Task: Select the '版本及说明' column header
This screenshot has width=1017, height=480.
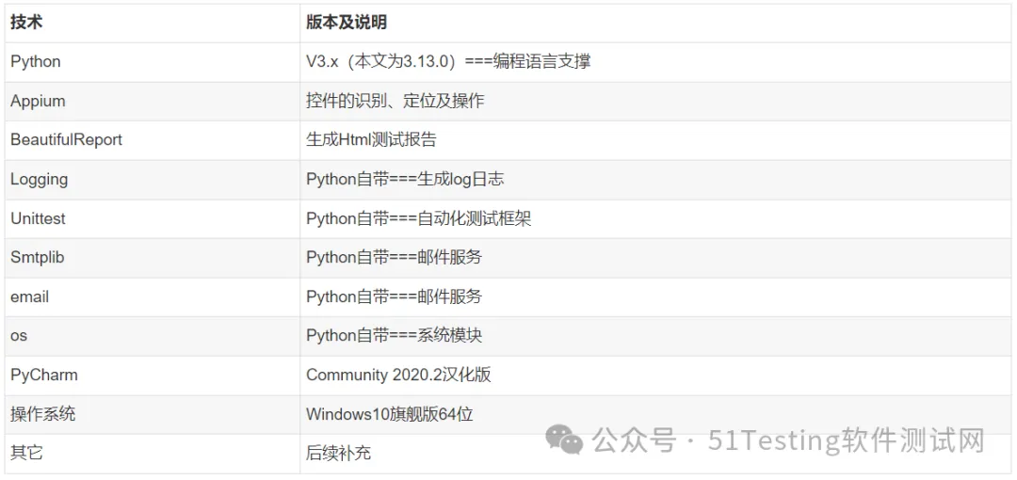Action: coord(655,23)
